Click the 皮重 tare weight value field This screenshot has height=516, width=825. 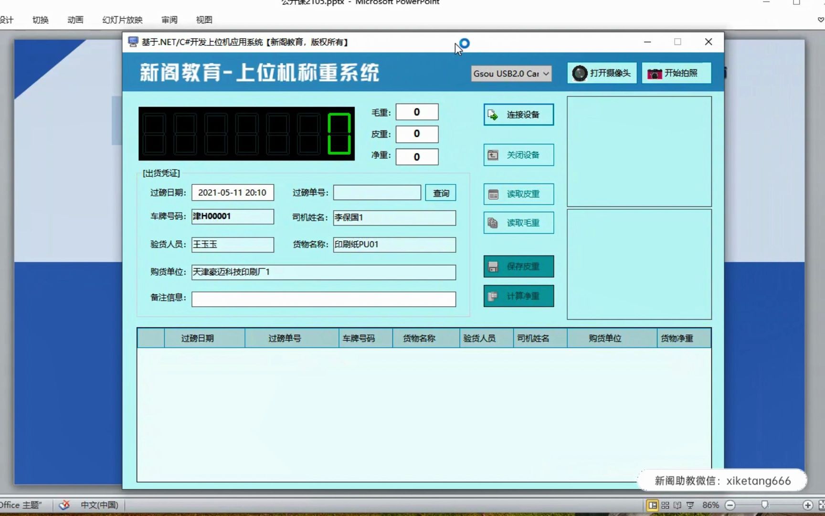coord(417,134)
